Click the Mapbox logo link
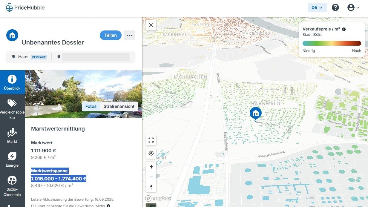368x207 pixels. (158, 198)
